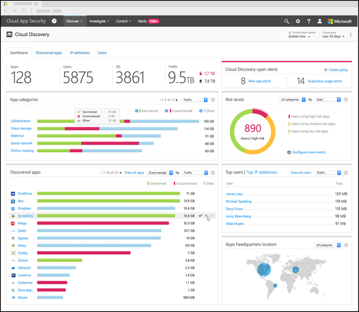Open the Cloud storage filter dropdown

160,172
